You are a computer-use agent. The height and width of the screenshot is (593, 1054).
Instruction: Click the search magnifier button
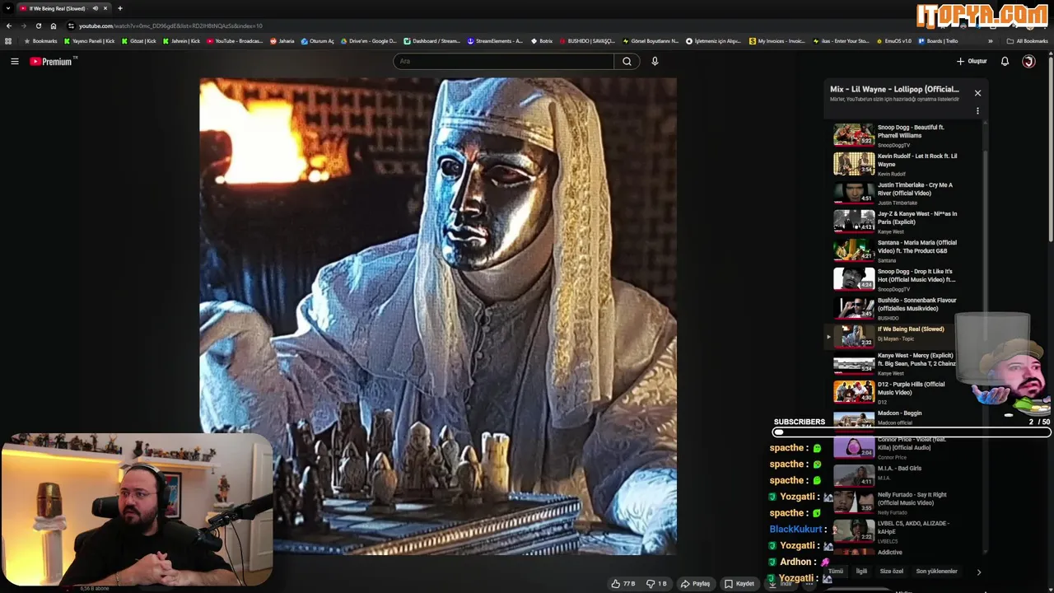(627, 61)
